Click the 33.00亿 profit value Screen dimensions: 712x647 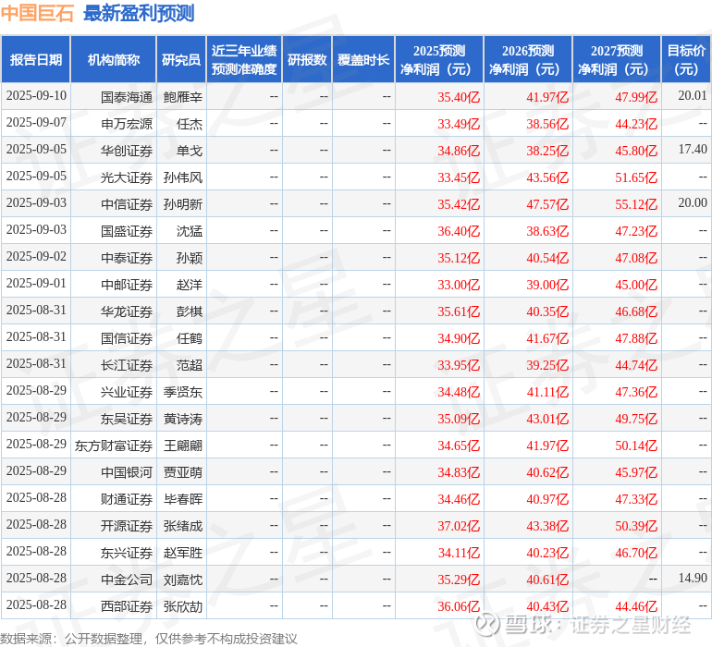(458, 285)
